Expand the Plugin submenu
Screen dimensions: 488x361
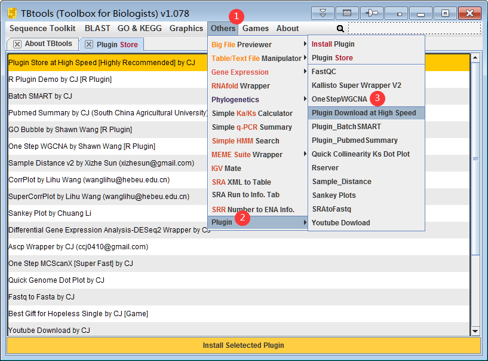point(257,222)
